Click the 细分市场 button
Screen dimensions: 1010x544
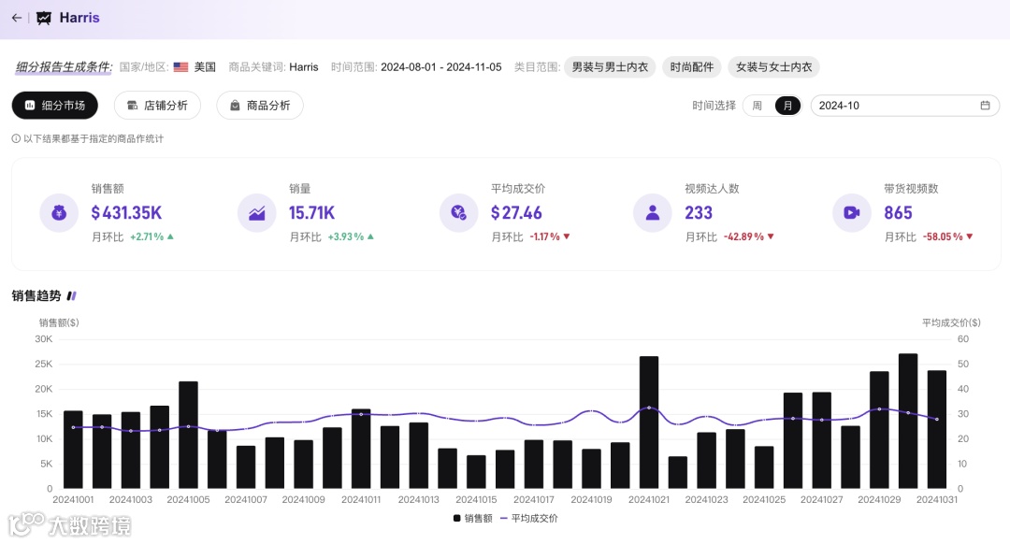[x=54, y=106]
